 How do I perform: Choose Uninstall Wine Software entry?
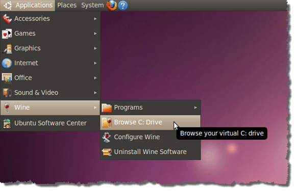pos(150,152)
